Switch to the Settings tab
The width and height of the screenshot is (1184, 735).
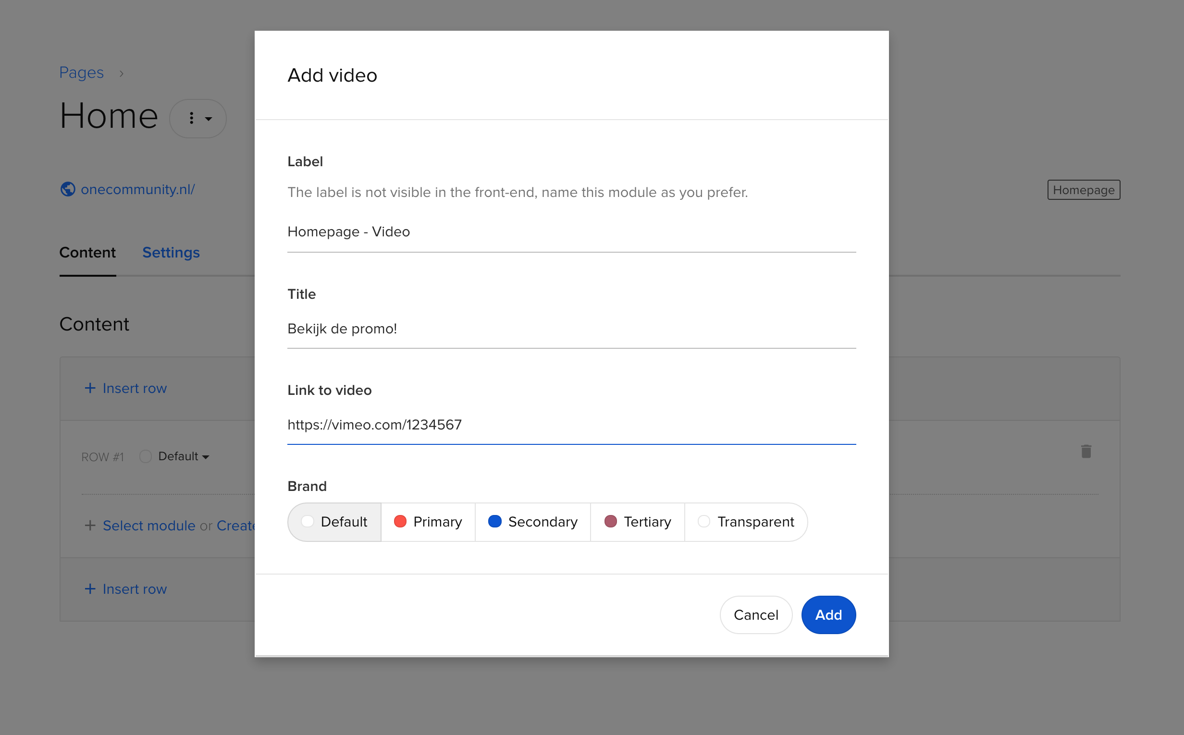171,252
